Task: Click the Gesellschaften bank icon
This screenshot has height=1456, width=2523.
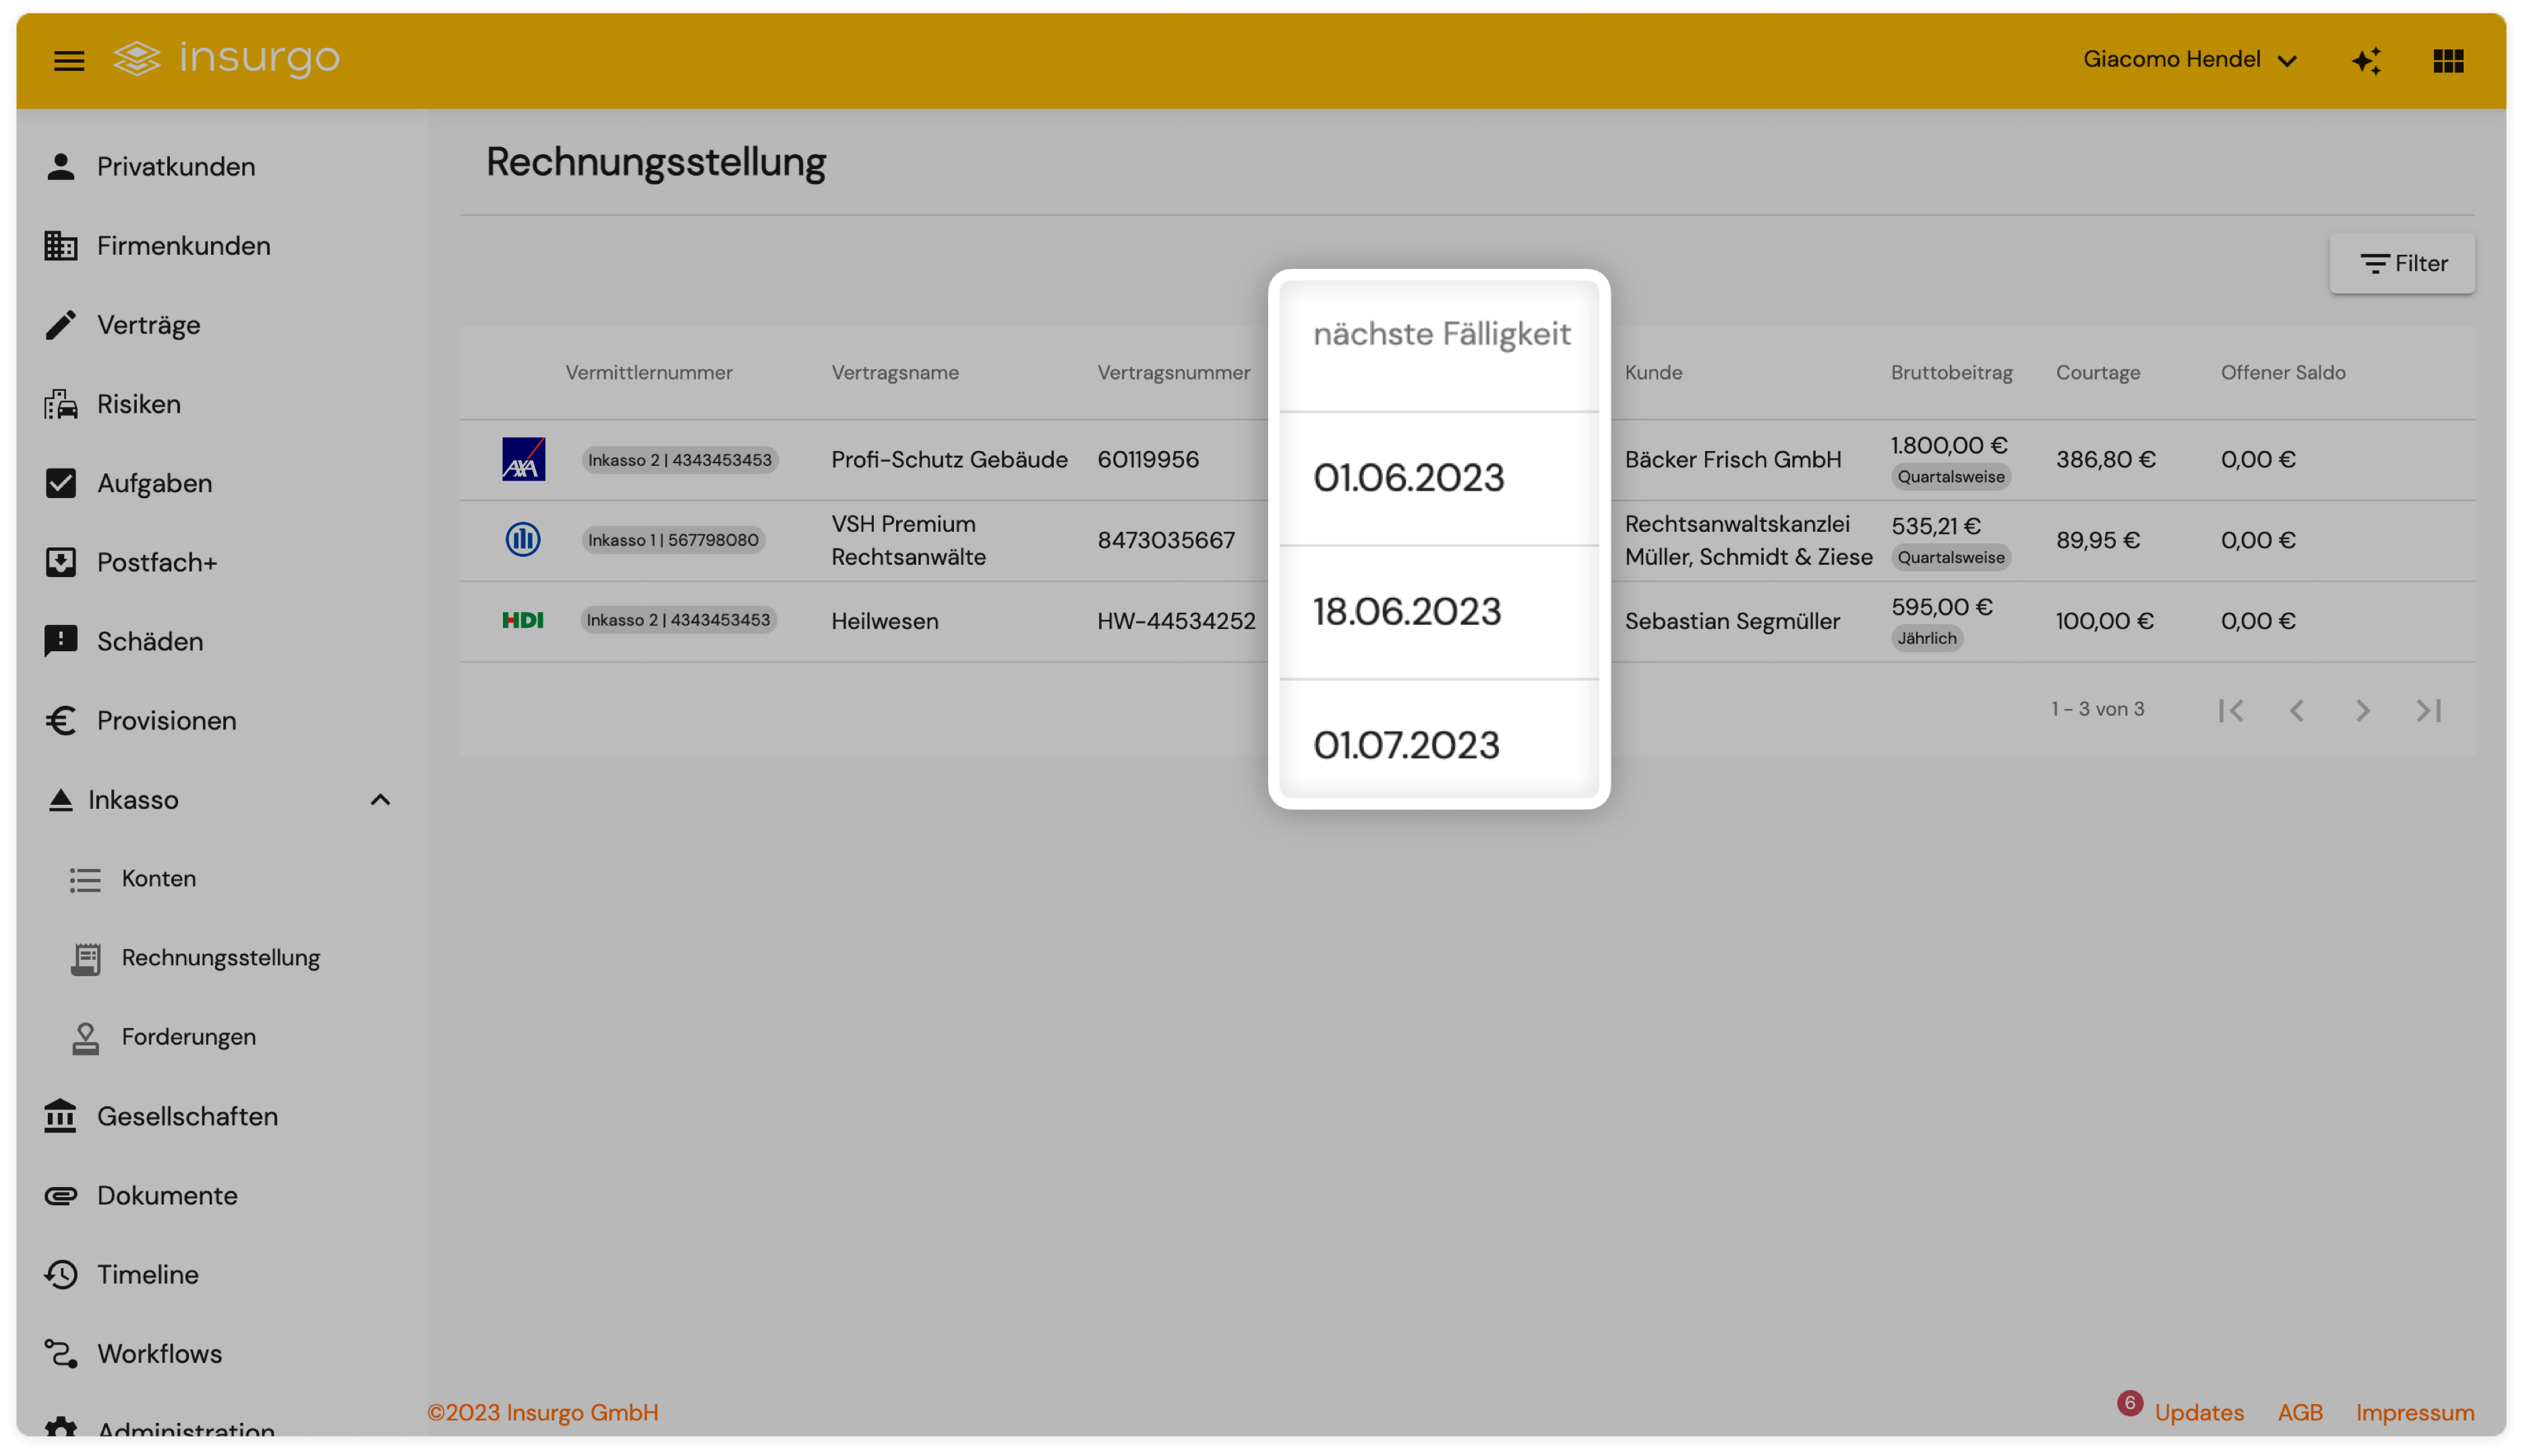Action: click(x=61, y=1115)
